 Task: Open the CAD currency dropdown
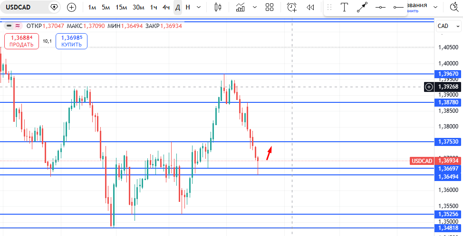coord(449,26)
